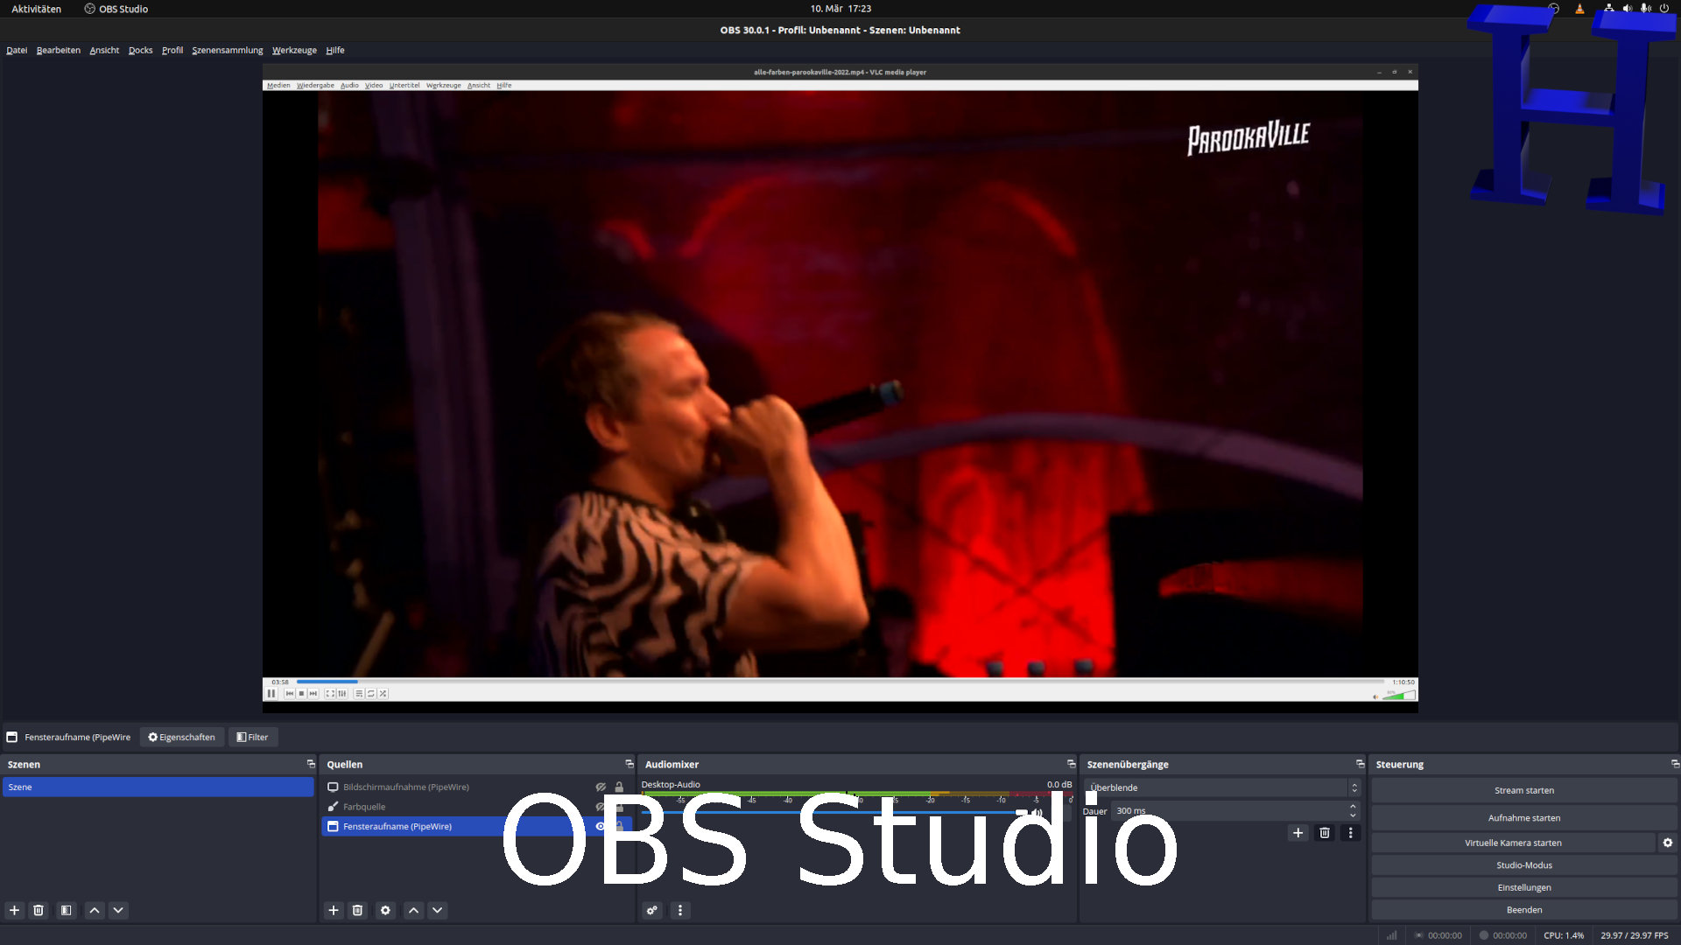Click Beenden to quit OBS
Image resolution: width=1681 pixels, height=945 pixels.
pos(1523,910)
